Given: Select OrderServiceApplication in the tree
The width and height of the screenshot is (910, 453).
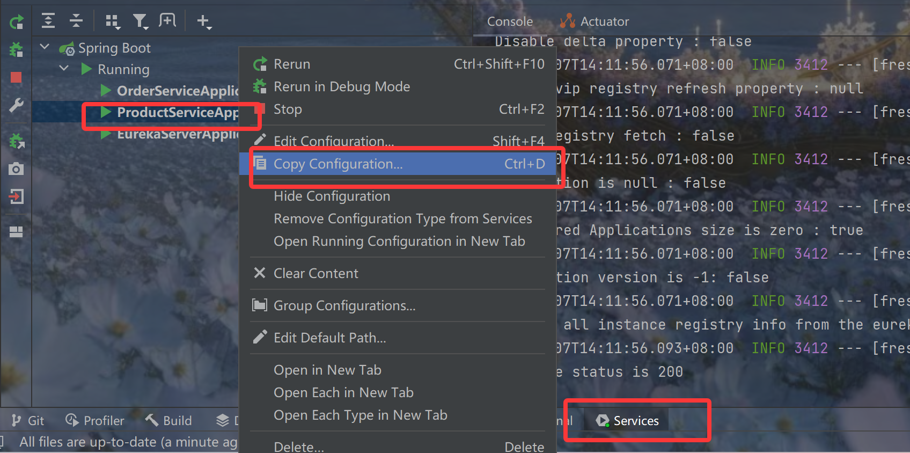Looking at the screenshot, I should 178,91.
